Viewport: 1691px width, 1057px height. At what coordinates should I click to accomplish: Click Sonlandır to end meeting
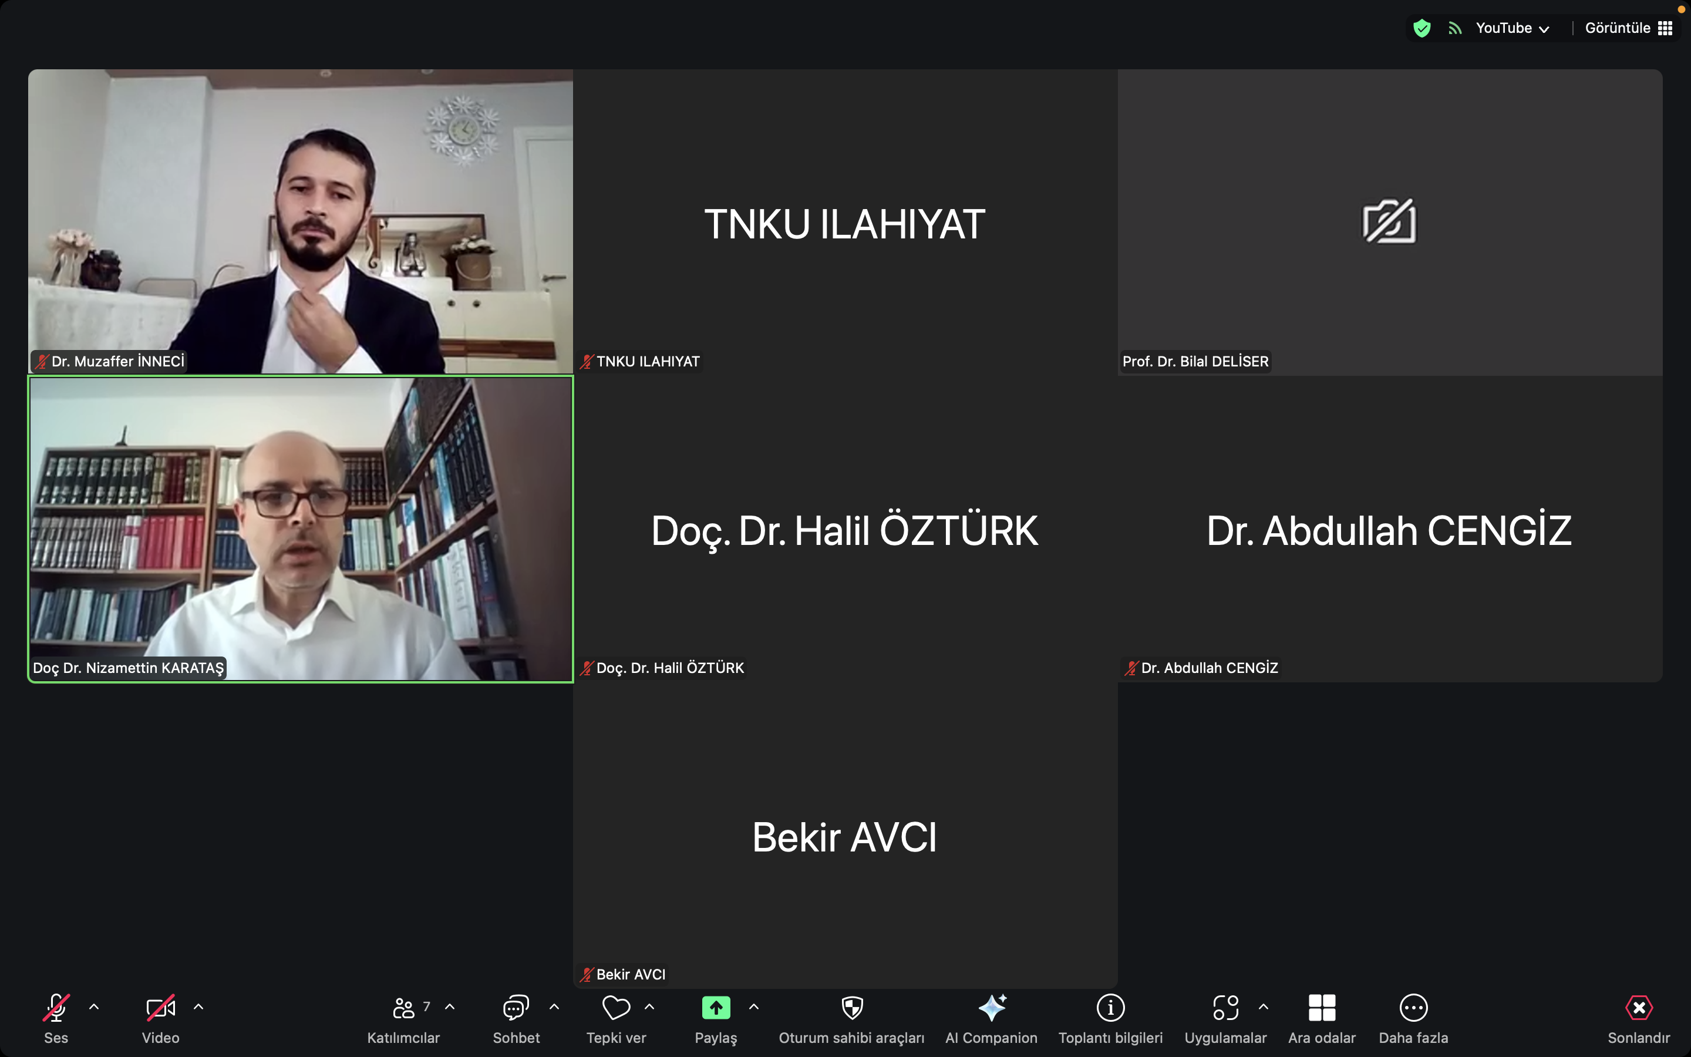click(1638, 1008)
